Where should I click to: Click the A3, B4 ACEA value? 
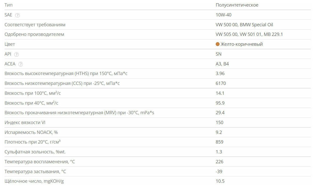click(x=222, y=64)
